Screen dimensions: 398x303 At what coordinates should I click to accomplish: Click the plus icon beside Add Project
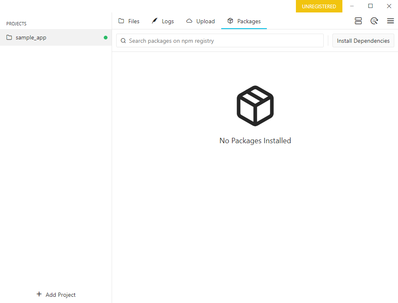pos(39,294)
